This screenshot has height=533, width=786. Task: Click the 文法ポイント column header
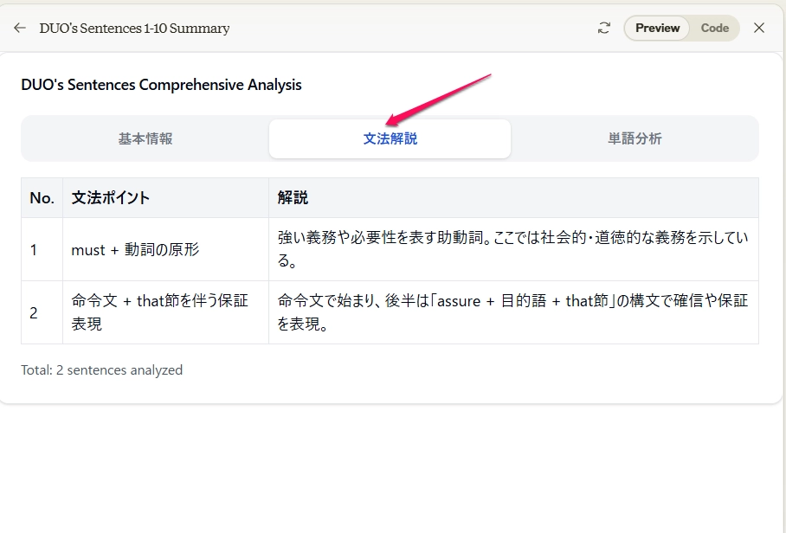[165, 198]
